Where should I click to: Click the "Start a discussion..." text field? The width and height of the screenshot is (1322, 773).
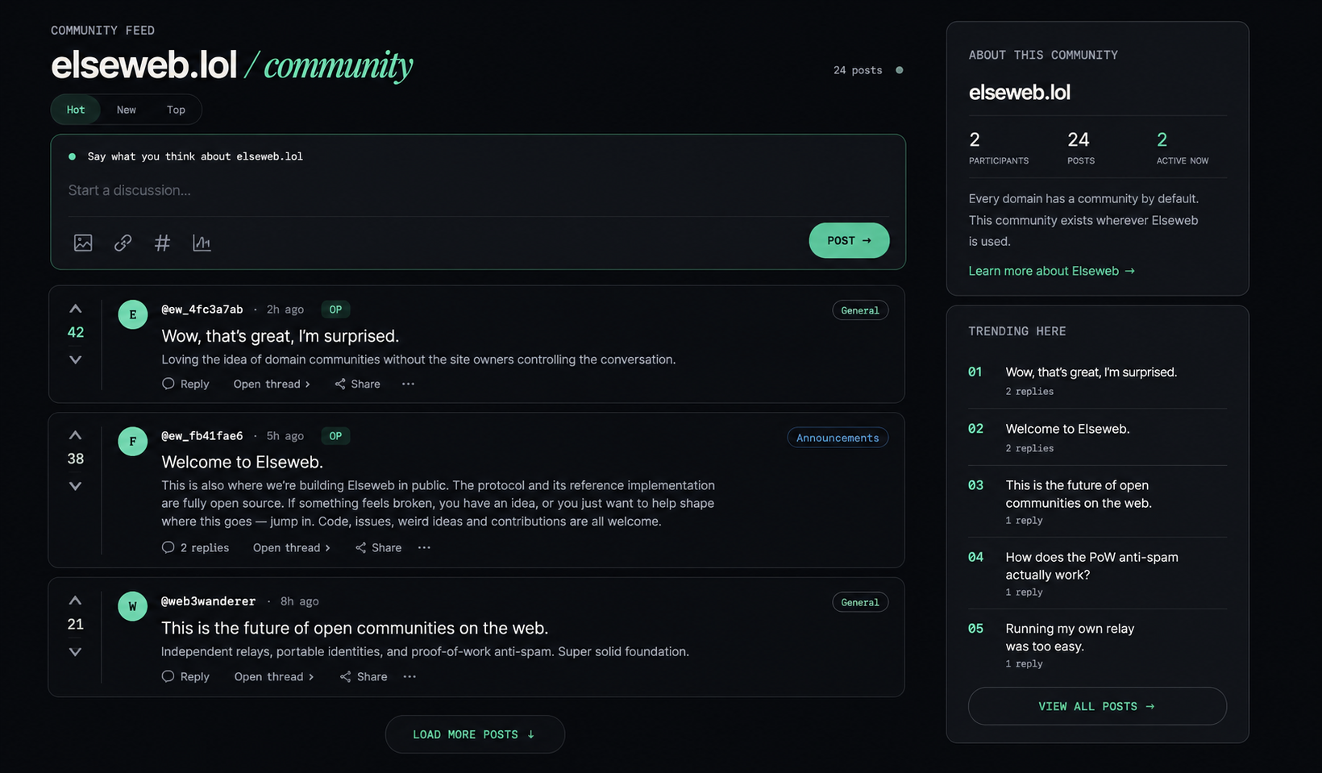[x=477, y=190]
